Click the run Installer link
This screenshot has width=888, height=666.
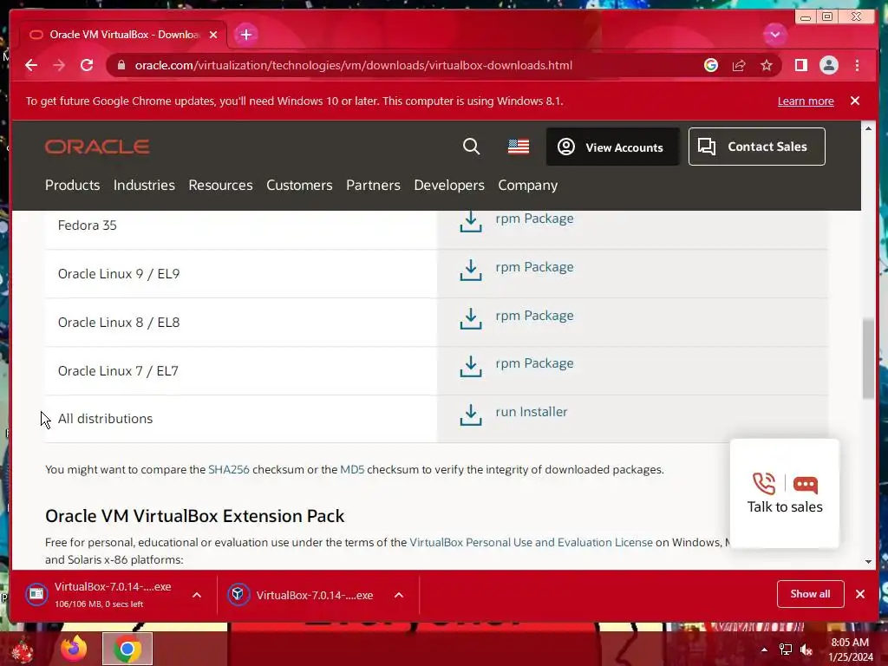[x=532, y=412]
